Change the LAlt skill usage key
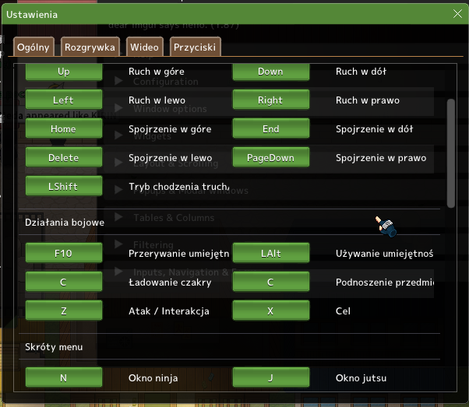The height and width of the screenshot is (407, 469). (270, 254)
